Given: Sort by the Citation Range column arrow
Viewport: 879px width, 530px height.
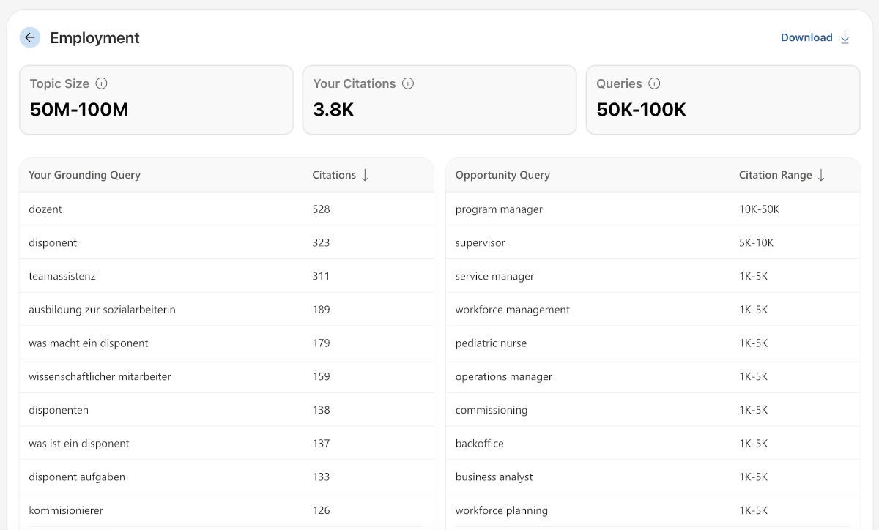Looking at the screenshot, I should click(x=821, y=175).
